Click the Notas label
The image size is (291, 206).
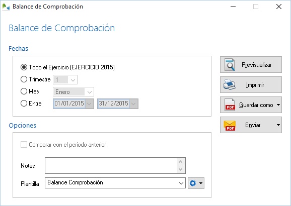[x=28, y=166]
